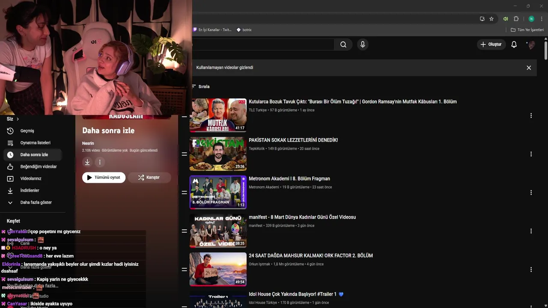Click the Oluştur create button
Viewport: 548px width, 308px height.
tap(491, 44)
